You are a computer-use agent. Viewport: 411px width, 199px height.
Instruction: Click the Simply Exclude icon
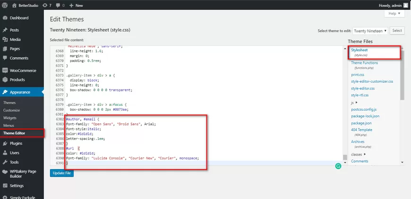click(x=5, y=198)
